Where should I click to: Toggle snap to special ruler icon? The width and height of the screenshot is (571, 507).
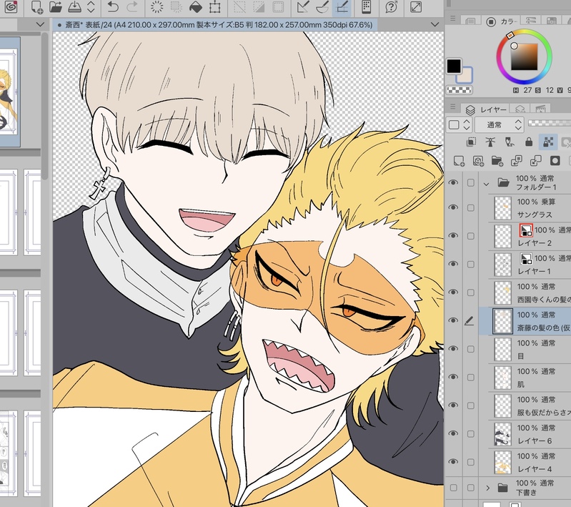click(322, 7)
